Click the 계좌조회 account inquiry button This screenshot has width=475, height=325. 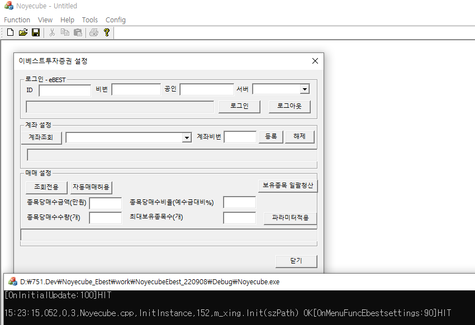(x=41, y=137)
